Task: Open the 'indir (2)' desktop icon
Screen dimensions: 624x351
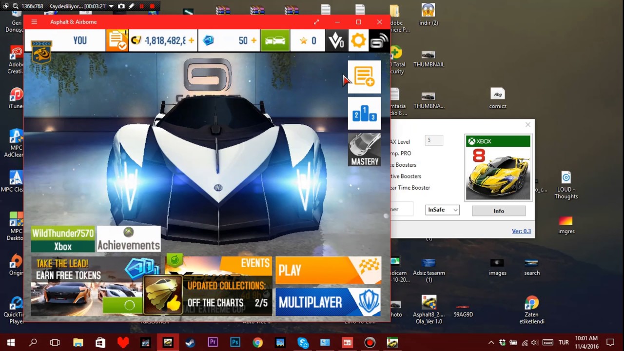Action: click(x=429, y=15)
